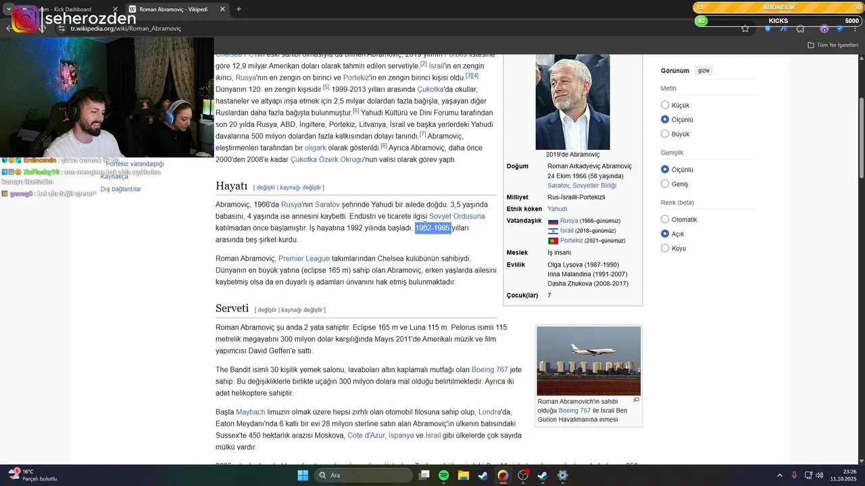Open the Windows Start menu
The width and height of the screenshot is (865, 486).
(303, 475)
